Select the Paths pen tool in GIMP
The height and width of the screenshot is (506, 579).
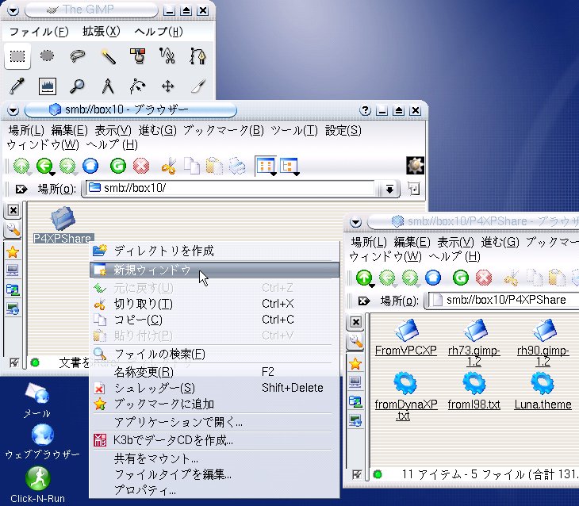(x=198, y=56)
